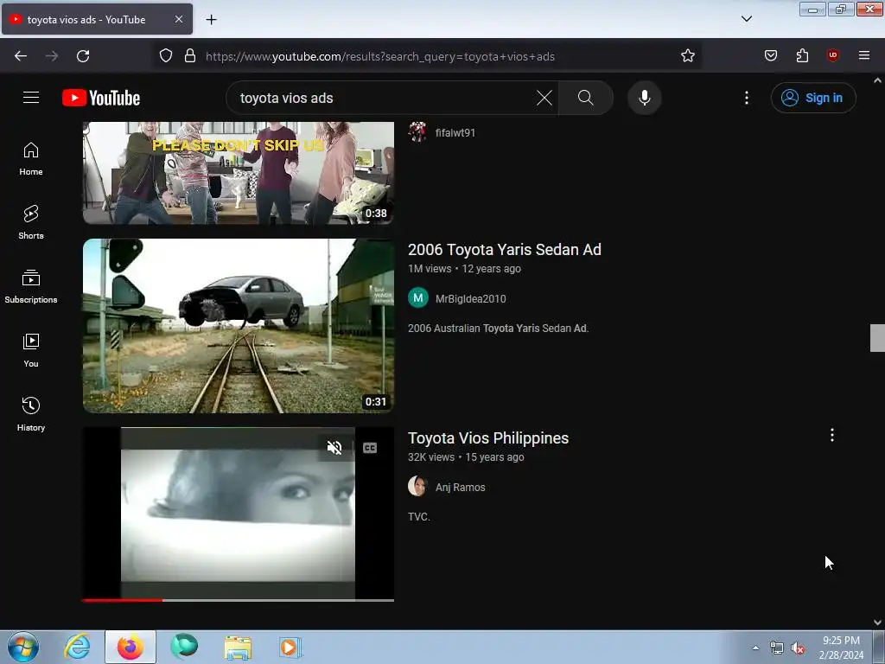This screenshot has height=664, width=885.
Task: Click the MrBigIdea2010 channel avatar
Action: pos(418,297)
